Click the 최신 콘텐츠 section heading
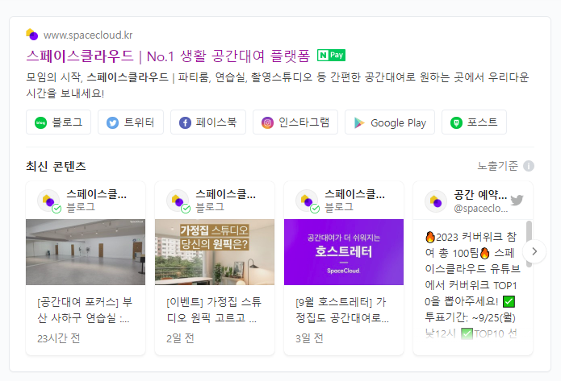Image resolution: width=561 pixels, height=381 pixels. click(56, 166)
